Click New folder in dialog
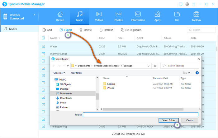The height and width of the screenshot is (138, 218). pyautogui.click(x=77, y=73)
